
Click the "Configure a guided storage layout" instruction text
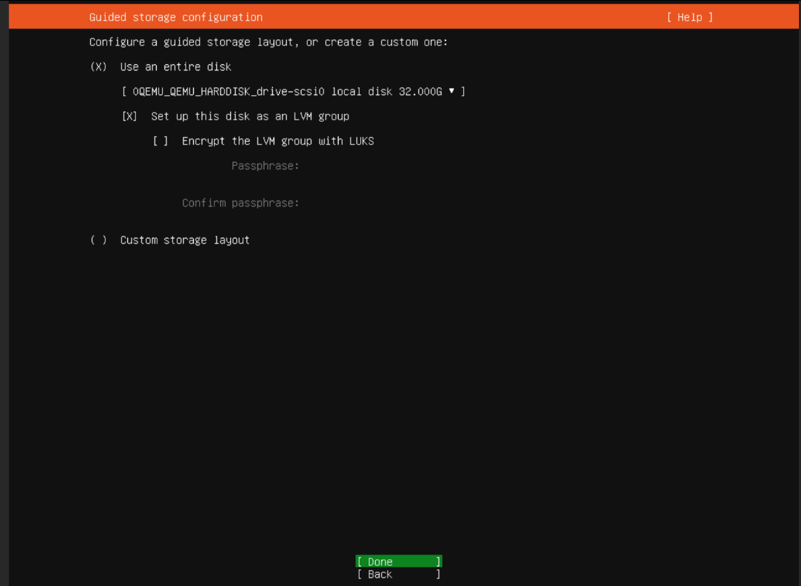coord(268,42)
